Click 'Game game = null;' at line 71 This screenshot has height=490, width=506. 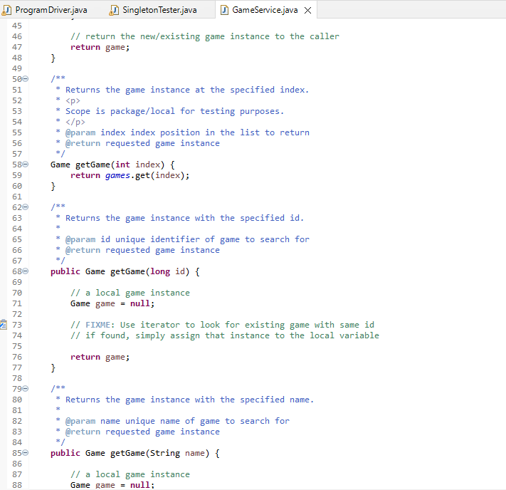point(112,303)
